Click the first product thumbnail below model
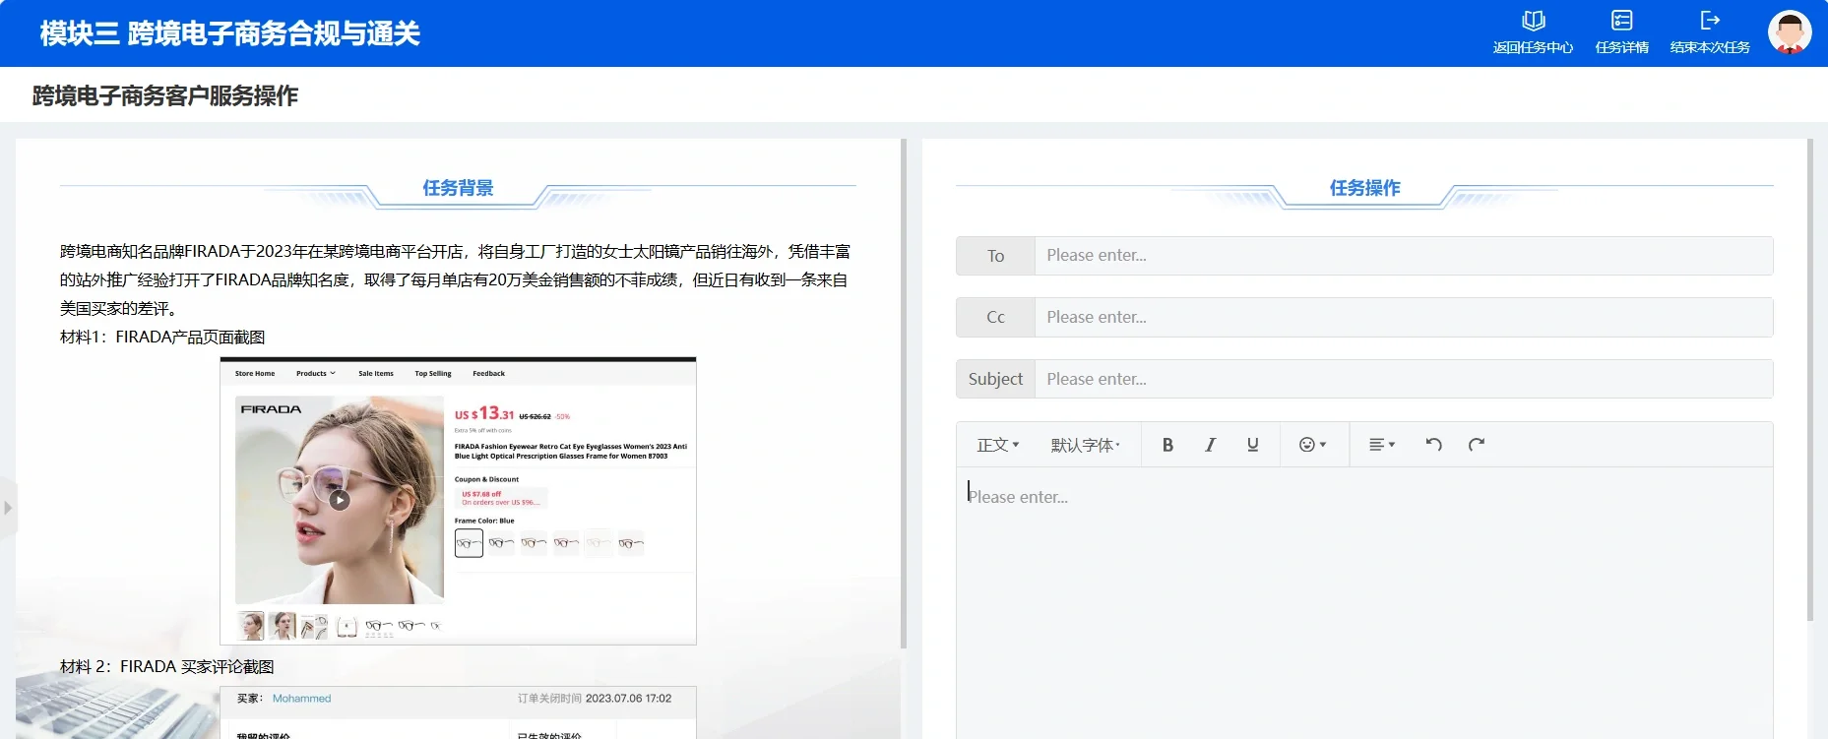This screenshot has height=739, width=1828. 251,626
